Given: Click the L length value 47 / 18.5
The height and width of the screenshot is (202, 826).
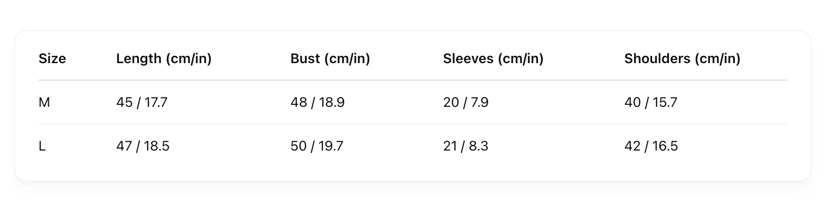Looking at the screenshot, I should coord(143,146).
